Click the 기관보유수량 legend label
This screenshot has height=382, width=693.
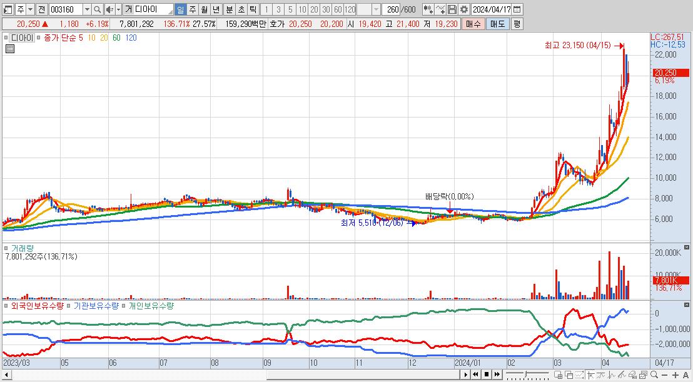click(x=96, y=306)
